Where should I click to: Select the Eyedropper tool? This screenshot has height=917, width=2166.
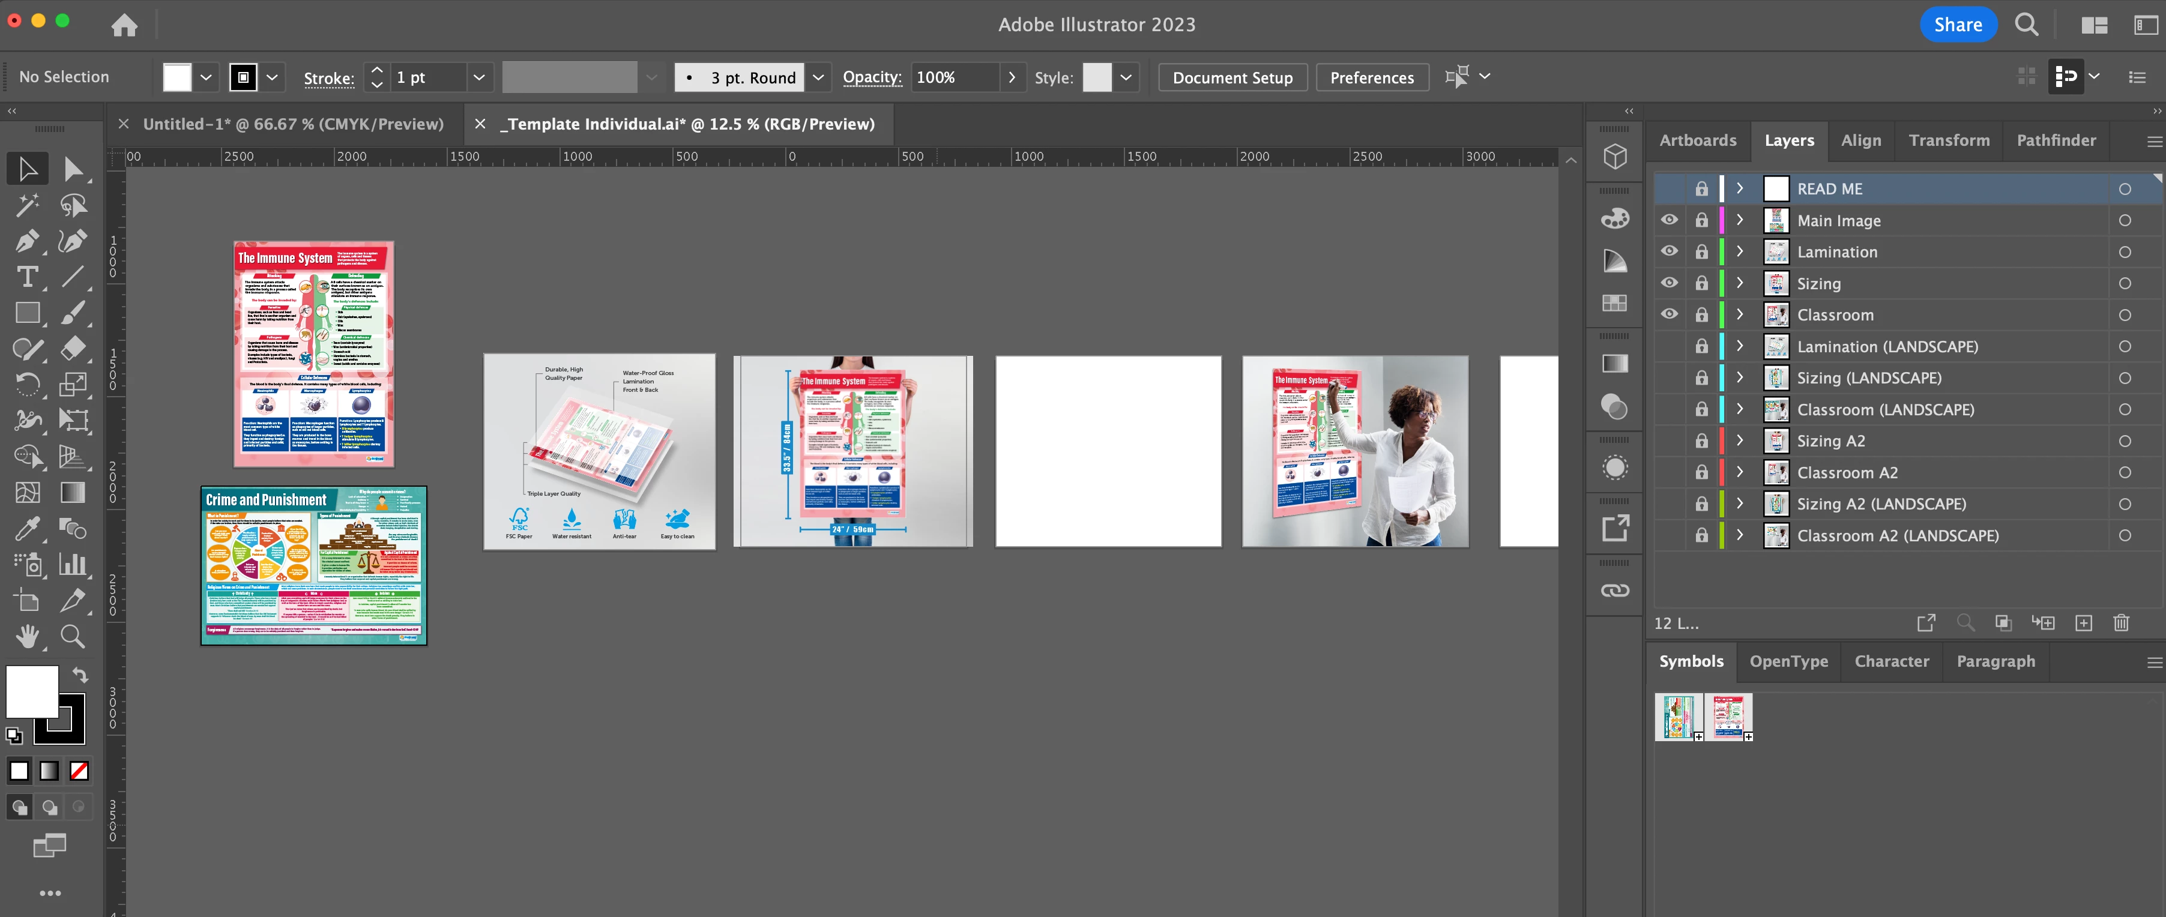27,529
